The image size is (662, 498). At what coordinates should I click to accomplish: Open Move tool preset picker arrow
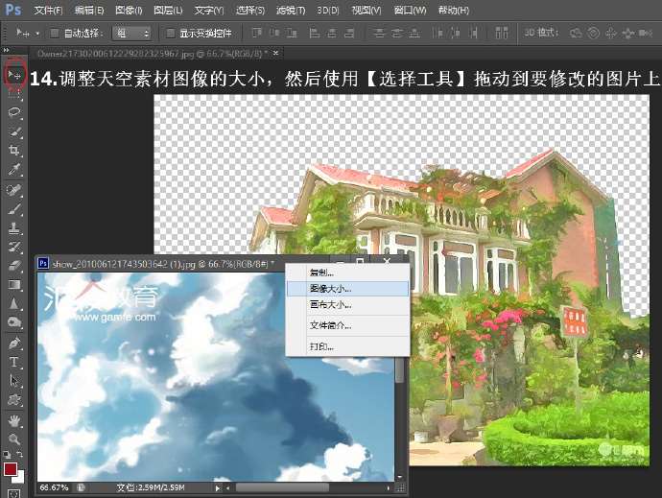click(37, 34)
